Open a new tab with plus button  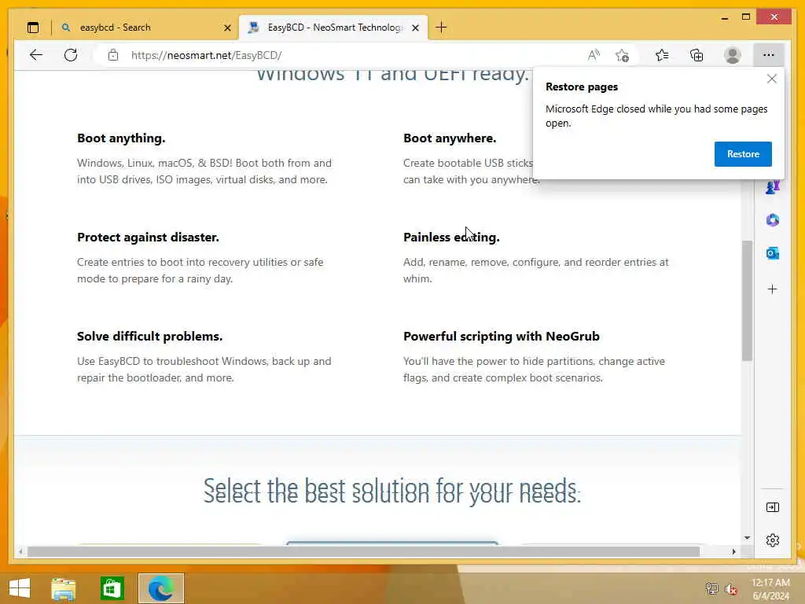pyautogui.click(x=441, y=28)
